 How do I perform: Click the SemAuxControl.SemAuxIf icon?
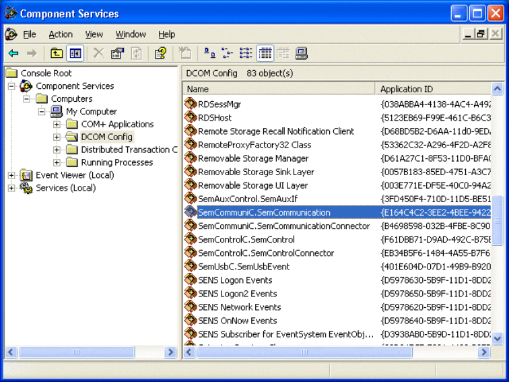(191, 199)
